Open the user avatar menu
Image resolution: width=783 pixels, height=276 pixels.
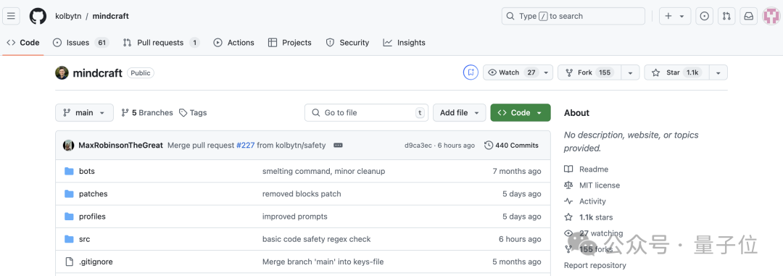(x=771, y=16)
